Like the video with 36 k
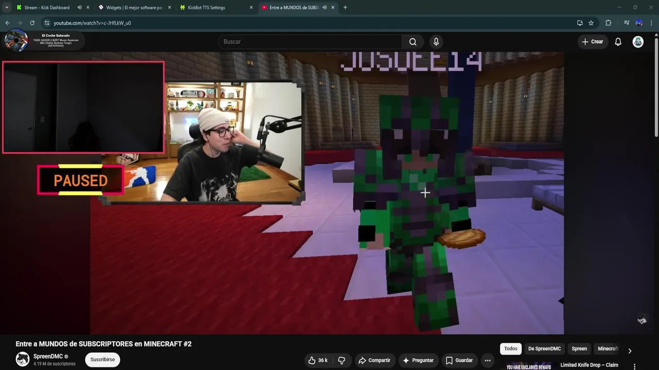 [318, 360]
